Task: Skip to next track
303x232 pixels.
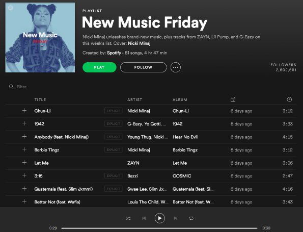Action: (176, 218)
